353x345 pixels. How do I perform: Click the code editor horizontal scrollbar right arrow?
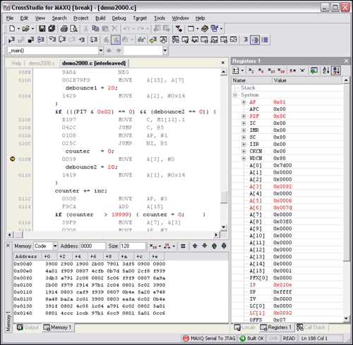(x=216, y=235)
